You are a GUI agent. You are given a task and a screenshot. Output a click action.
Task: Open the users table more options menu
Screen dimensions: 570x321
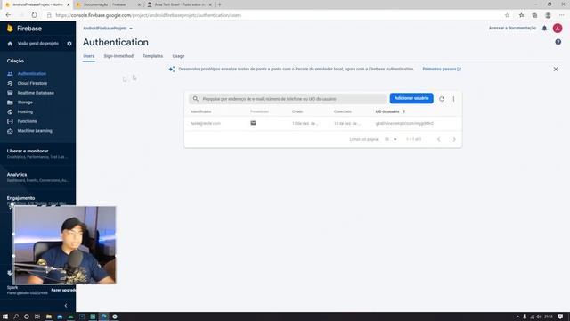(453, 99)
